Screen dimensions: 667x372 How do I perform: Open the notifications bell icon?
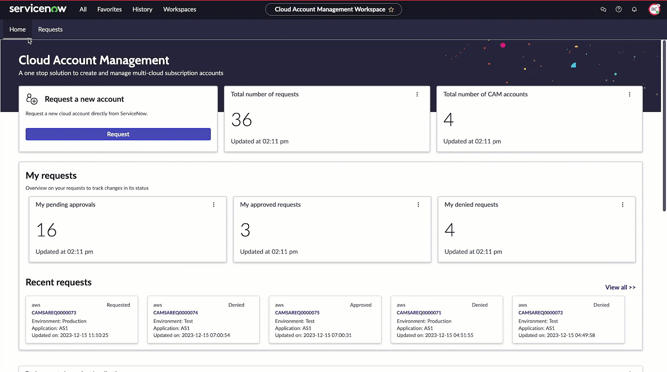(x=634, y=9)
